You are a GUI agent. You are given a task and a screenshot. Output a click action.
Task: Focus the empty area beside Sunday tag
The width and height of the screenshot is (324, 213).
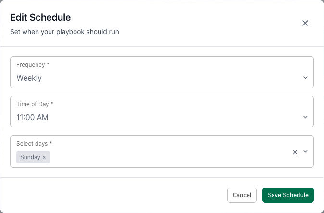168,157
